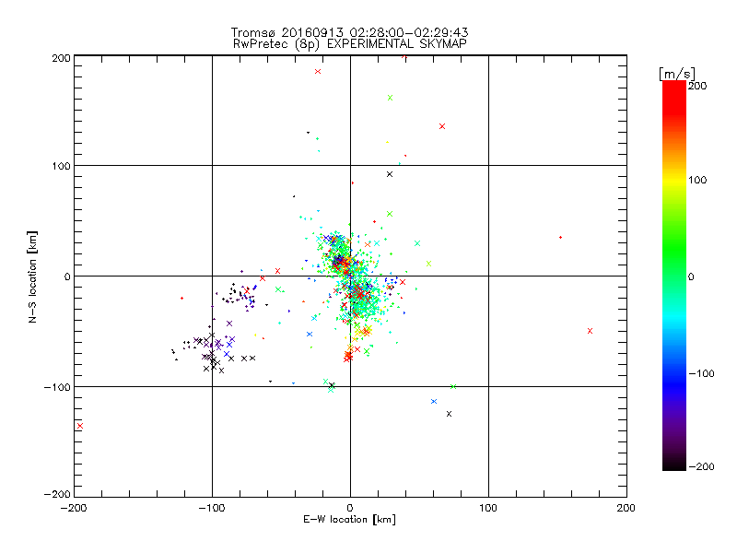The height and width of the screenshot is (553, 737).
Task: Click the 'N-S location [km]' axis label
Action: tap(32, 276)
